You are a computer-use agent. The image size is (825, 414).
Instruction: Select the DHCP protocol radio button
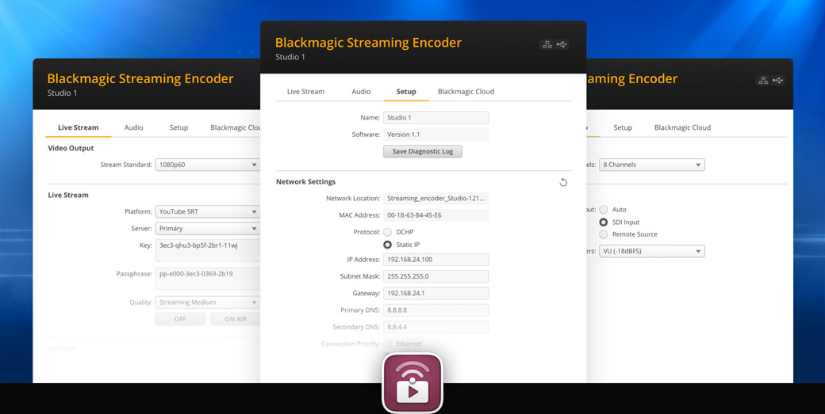click(x=387, y=232)
